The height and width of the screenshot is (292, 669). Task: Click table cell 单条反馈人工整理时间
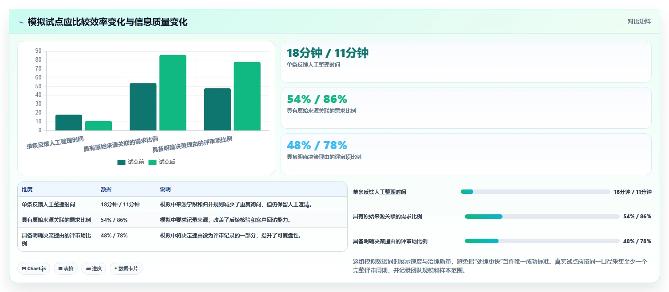click(48, 205)
